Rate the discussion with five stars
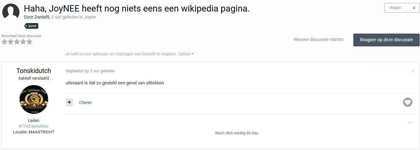 [x=29, y=42]
